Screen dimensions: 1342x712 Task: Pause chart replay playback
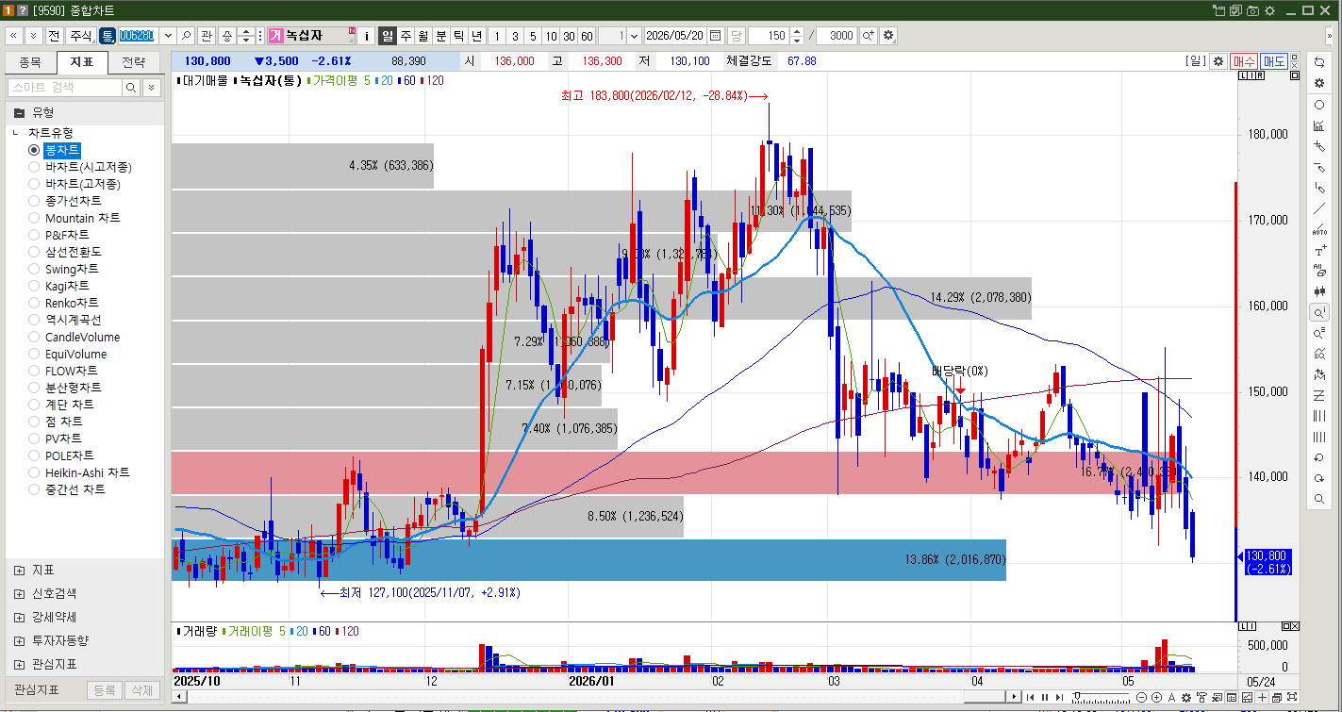tap(1044, 697)
